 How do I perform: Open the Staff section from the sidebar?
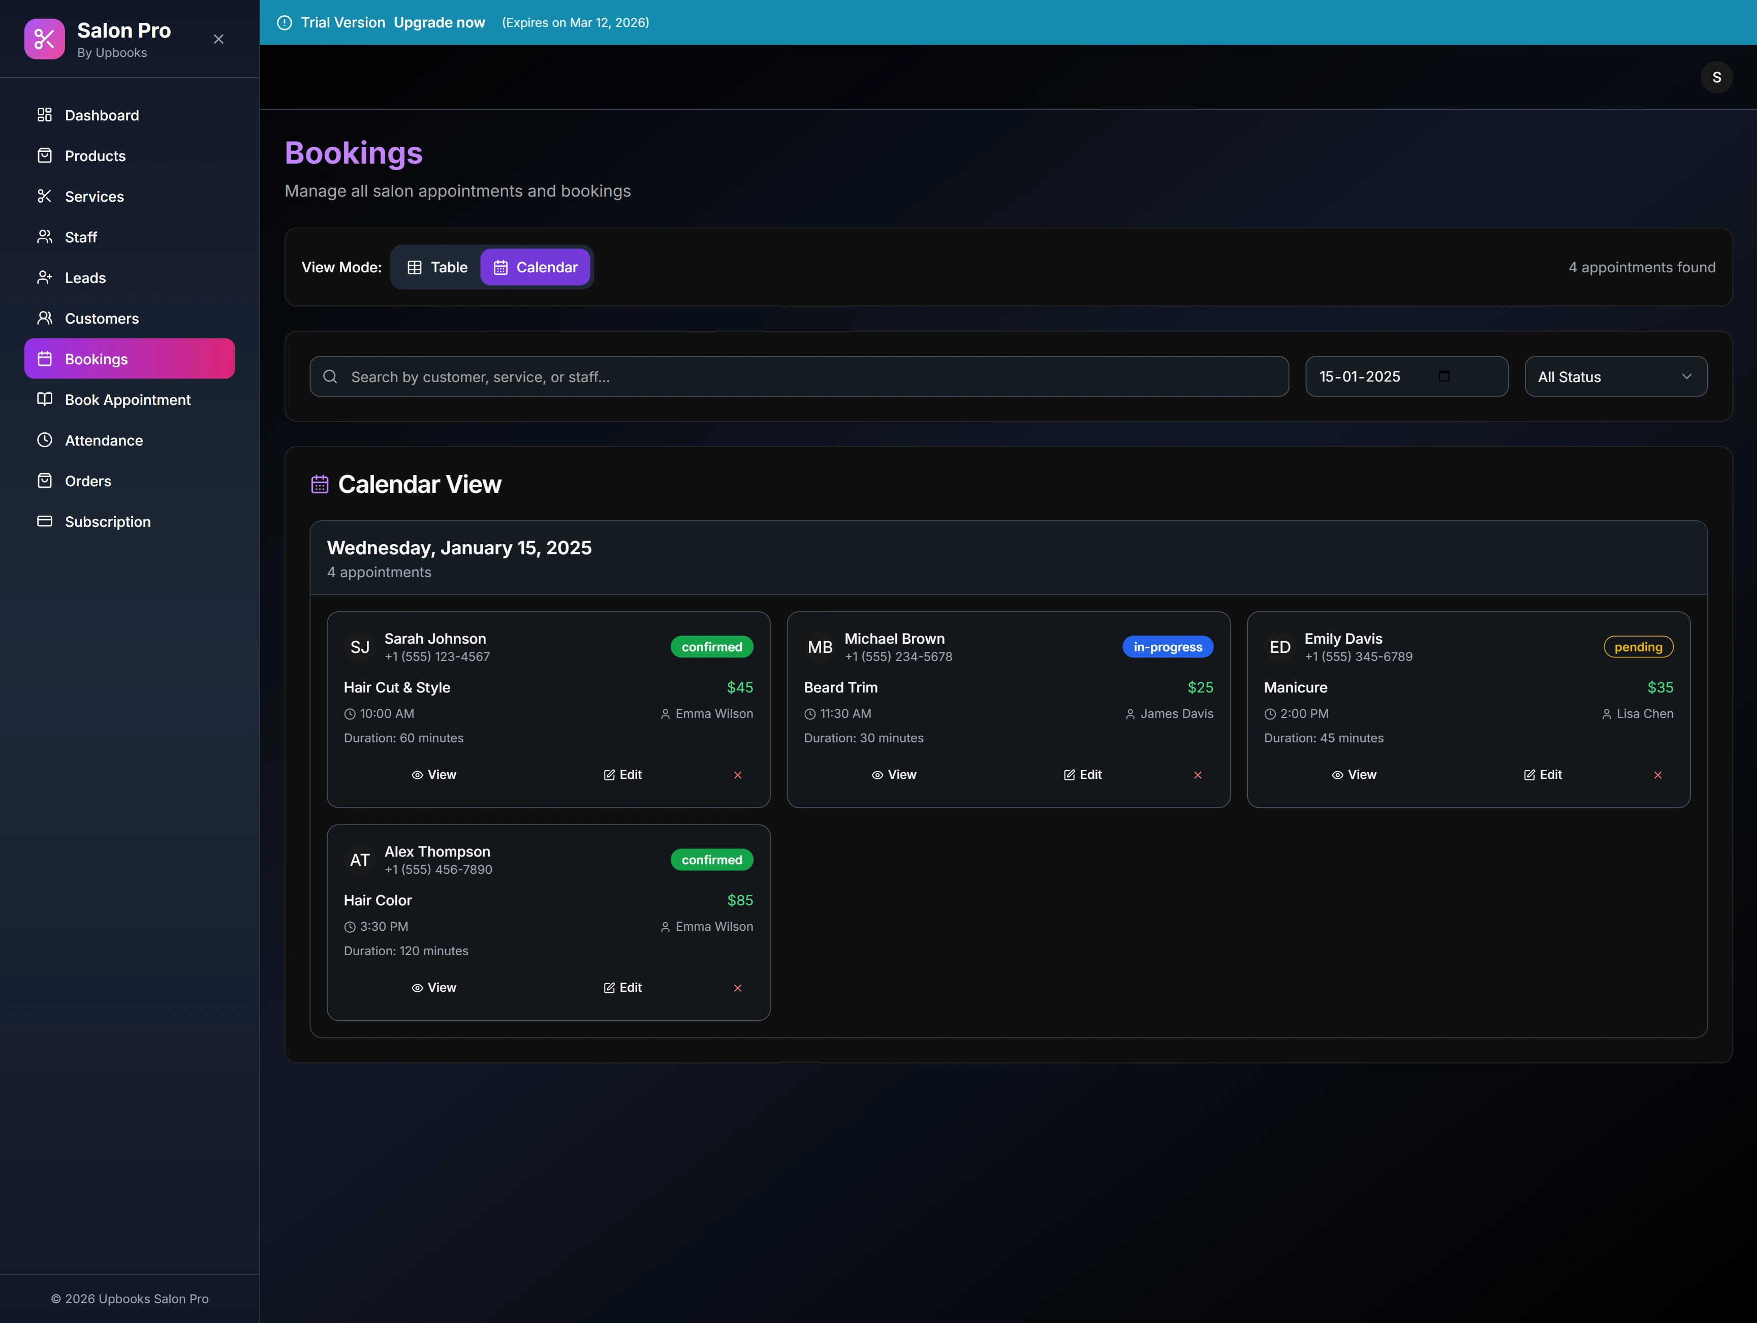click(x=82, y=237)
